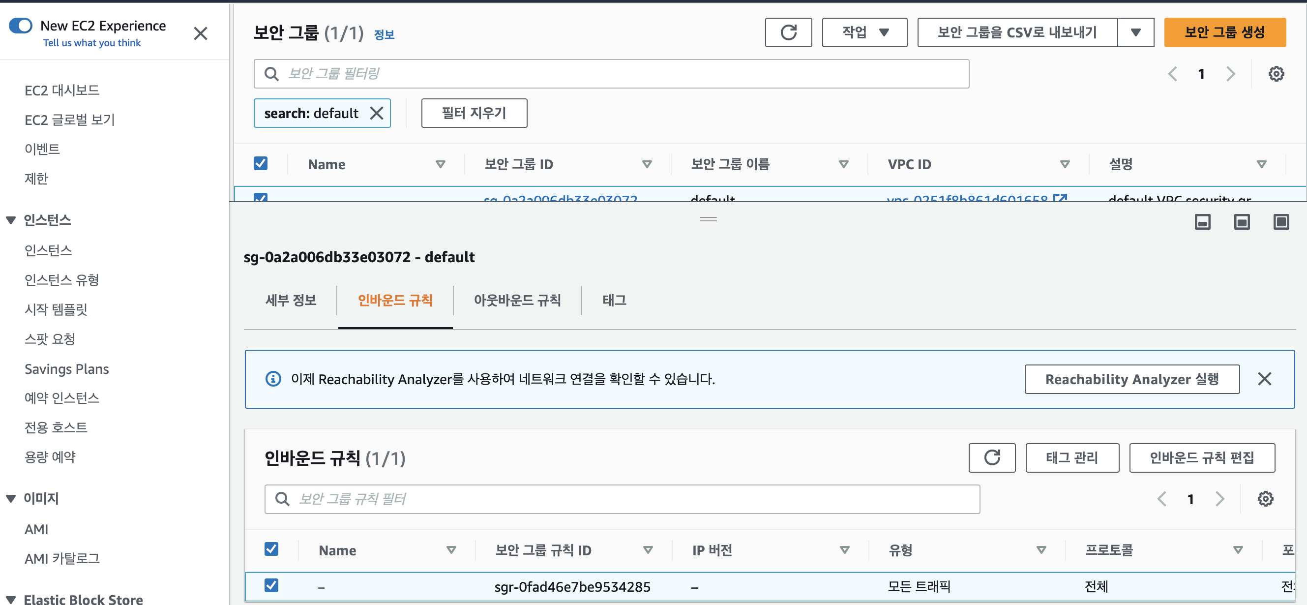Toggle the New EC2 Experience switch

21,26
